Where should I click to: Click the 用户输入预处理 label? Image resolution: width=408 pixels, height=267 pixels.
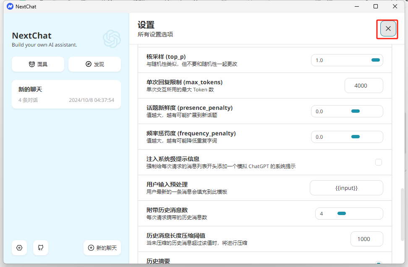coord(167,184)
